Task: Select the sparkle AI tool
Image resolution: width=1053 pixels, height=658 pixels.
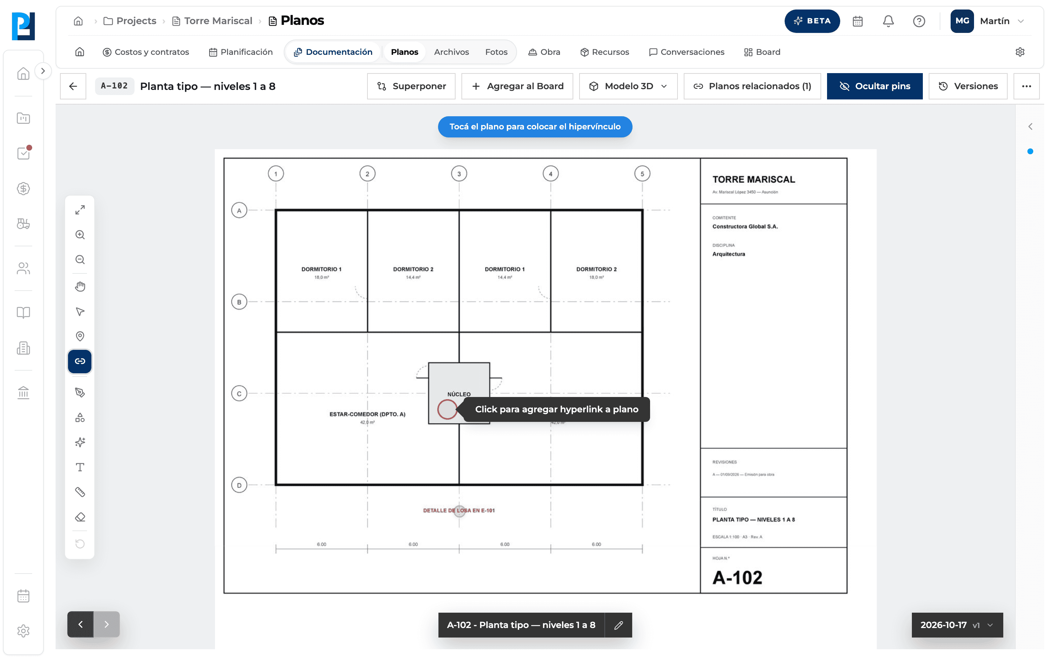Action: pyautogui.click(x=80, y=442)
